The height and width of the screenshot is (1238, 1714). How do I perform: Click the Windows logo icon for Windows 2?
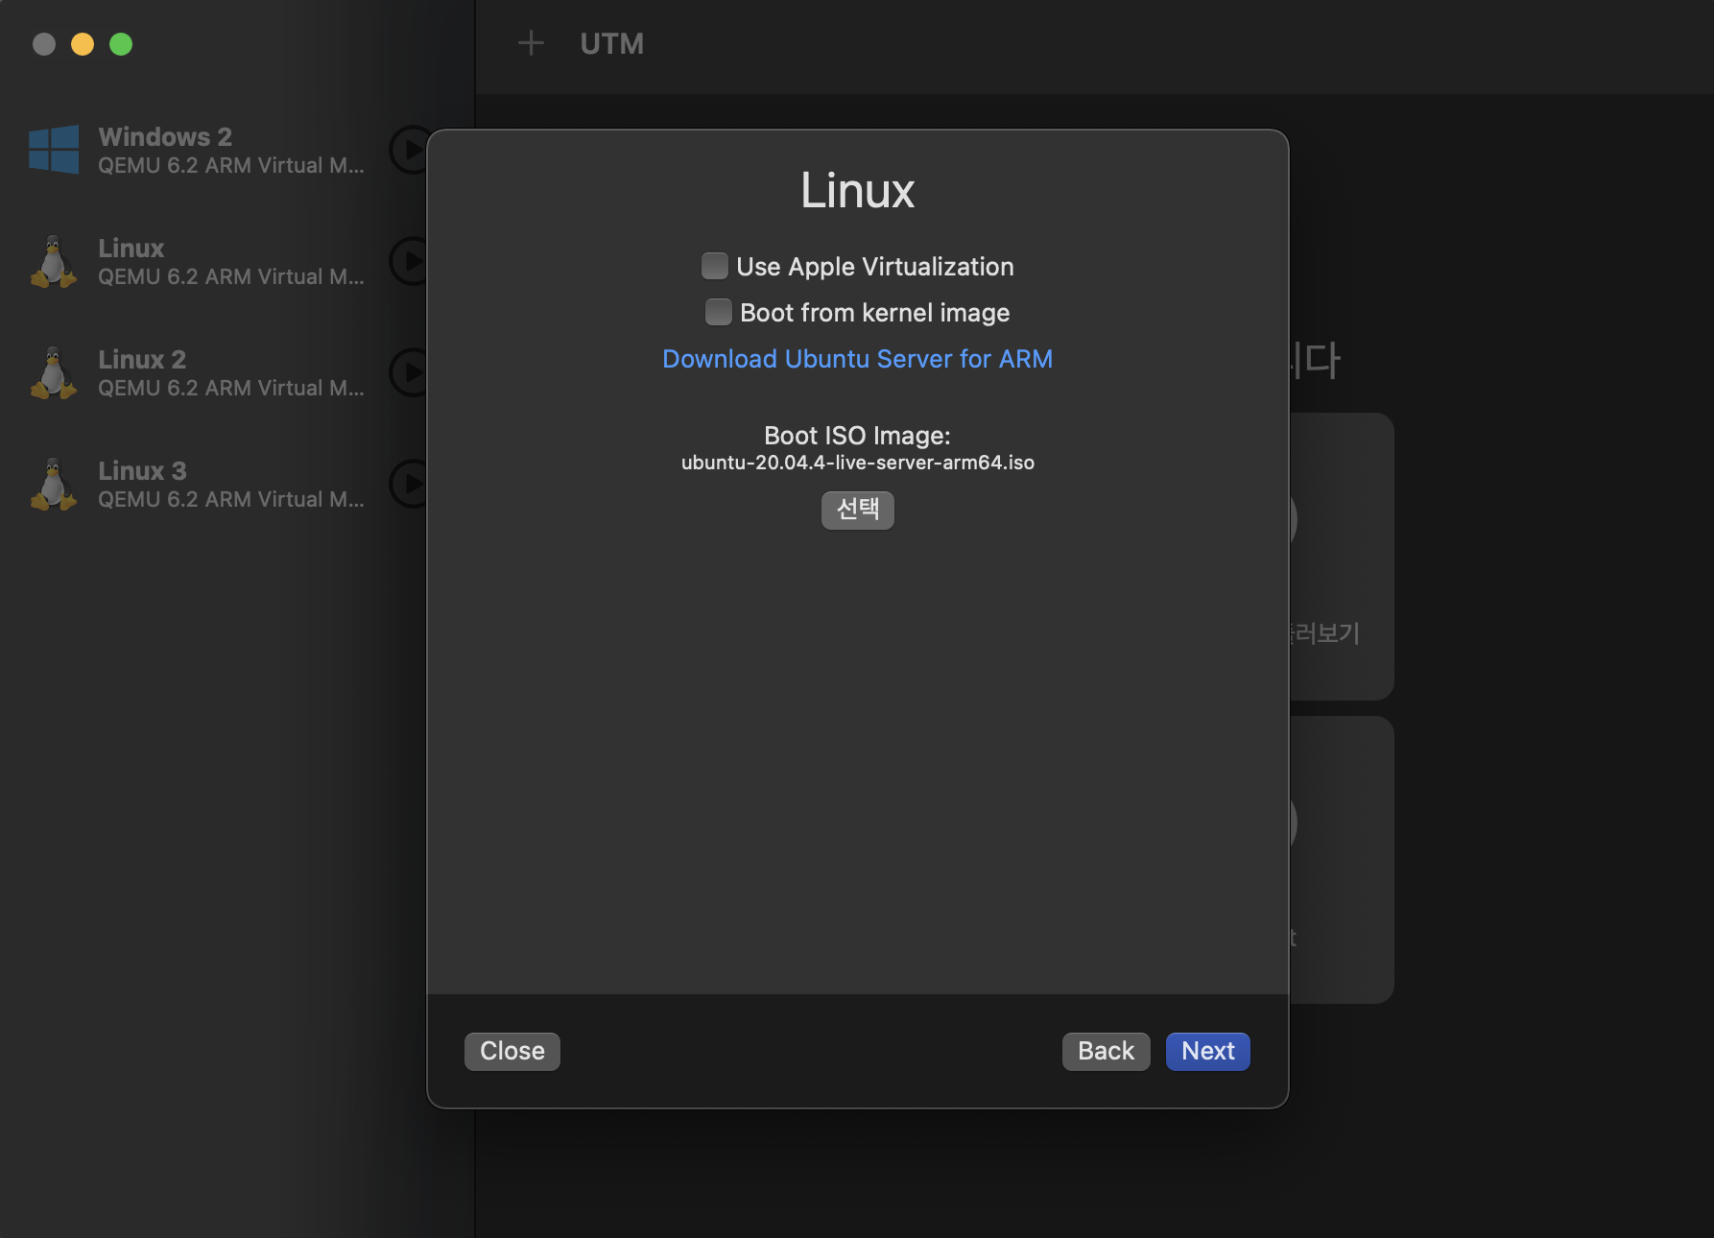pos(54,150)
